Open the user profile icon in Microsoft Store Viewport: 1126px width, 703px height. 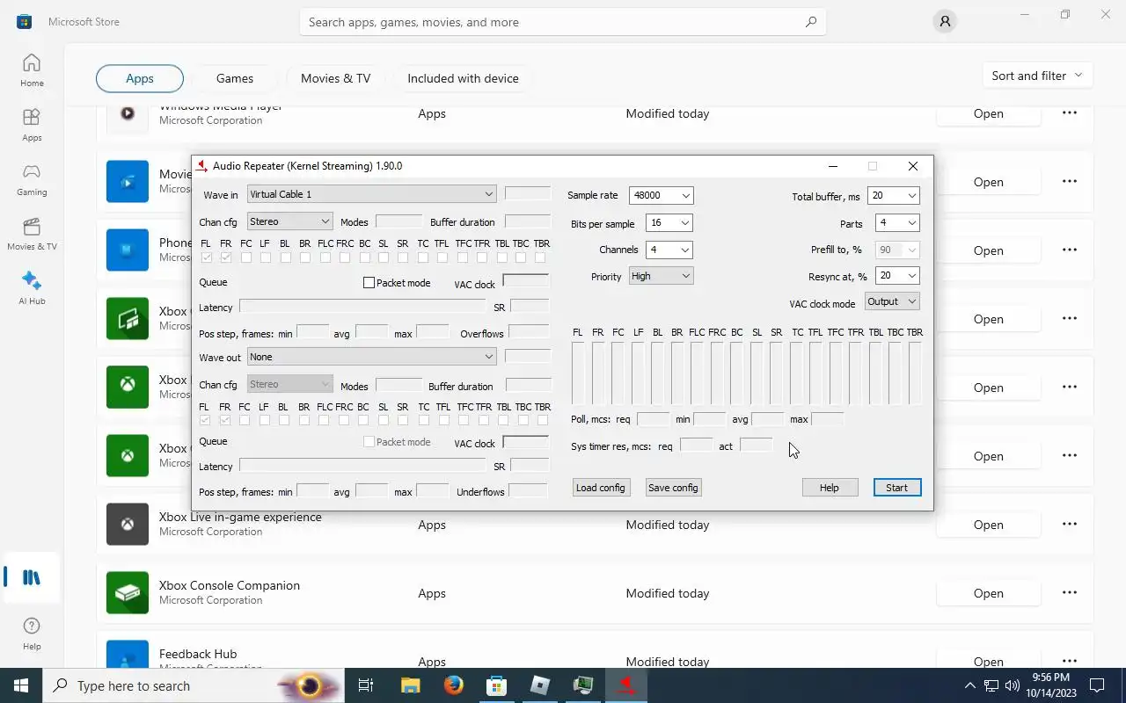[x=945, y=22]
